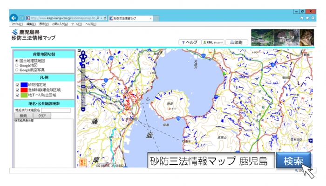Open the お気に入り(A) menu
Screen dimensions: 326x186
[60, 24]
